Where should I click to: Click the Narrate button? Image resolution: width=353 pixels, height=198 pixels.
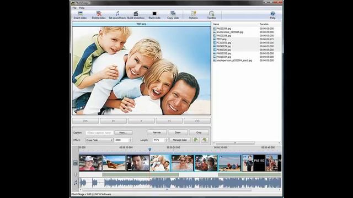pyautogui.click(x=157, y=133)
